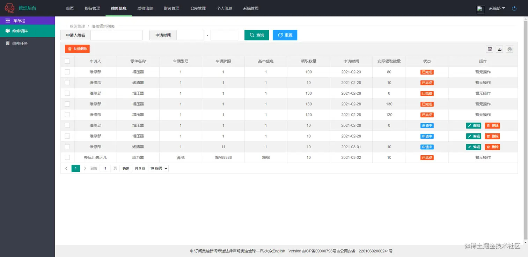Screen dimensions: 528x257
Task: Click the 批量删除 bulk delete button
Action: [77, 49]
